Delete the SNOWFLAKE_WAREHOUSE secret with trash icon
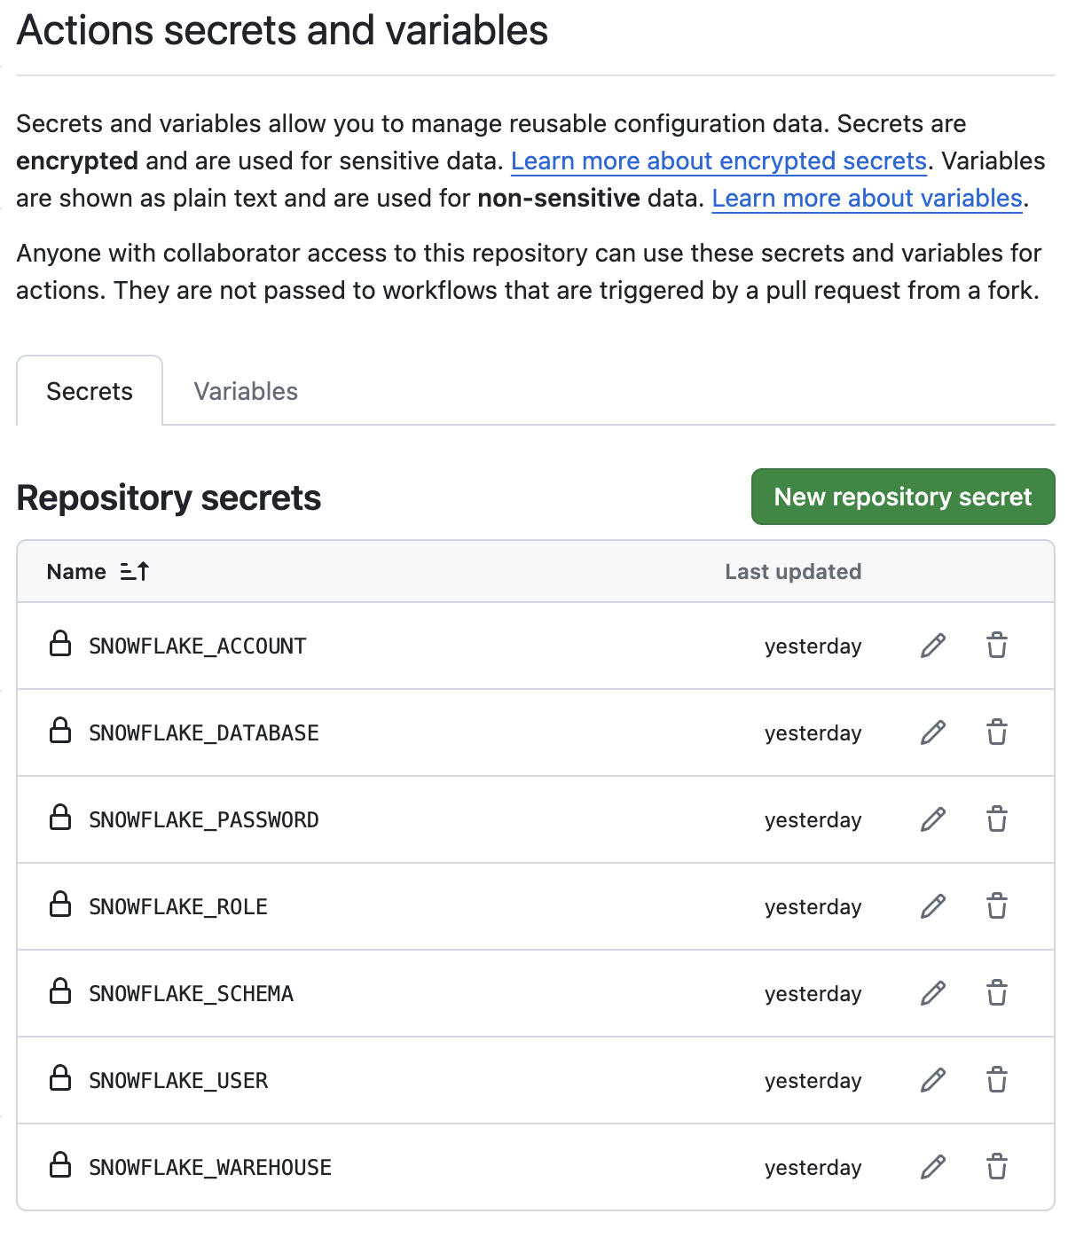The image size is (1068, 1245). pos(997,1167)
